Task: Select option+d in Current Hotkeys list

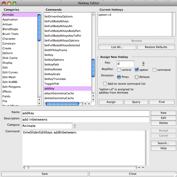Action: click(x=135, y=15)
